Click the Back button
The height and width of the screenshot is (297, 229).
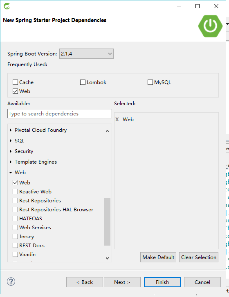tap(85, 282)
